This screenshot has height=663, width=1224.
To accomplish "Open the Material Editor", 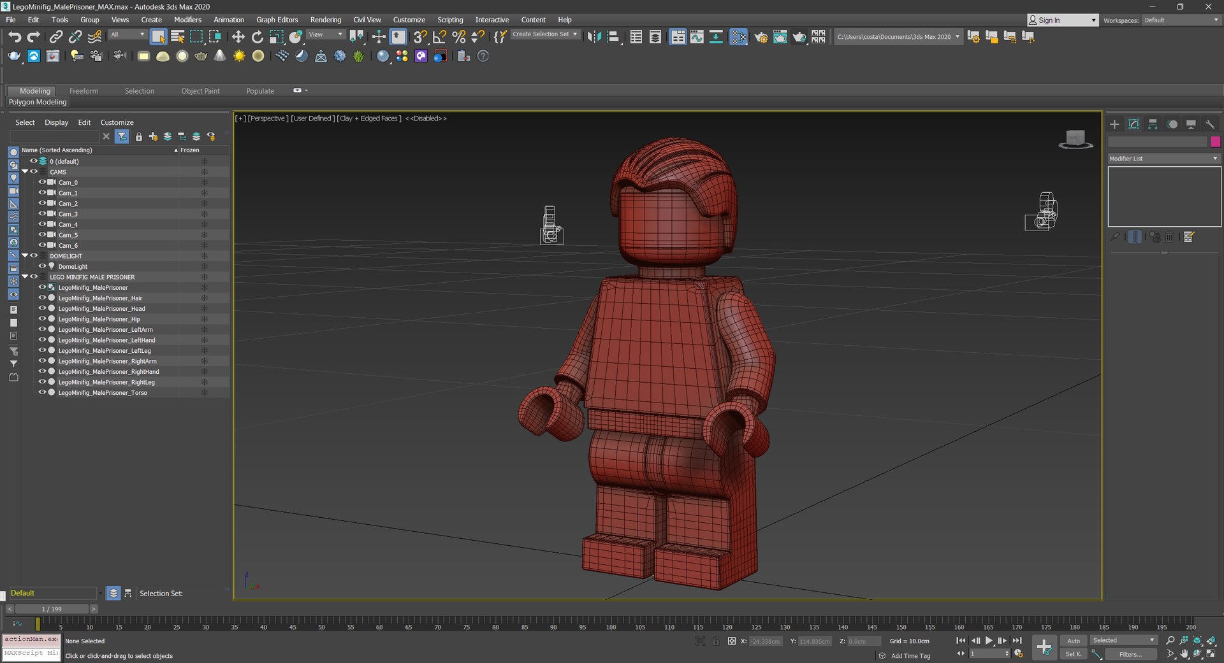I will pos(739,37).
